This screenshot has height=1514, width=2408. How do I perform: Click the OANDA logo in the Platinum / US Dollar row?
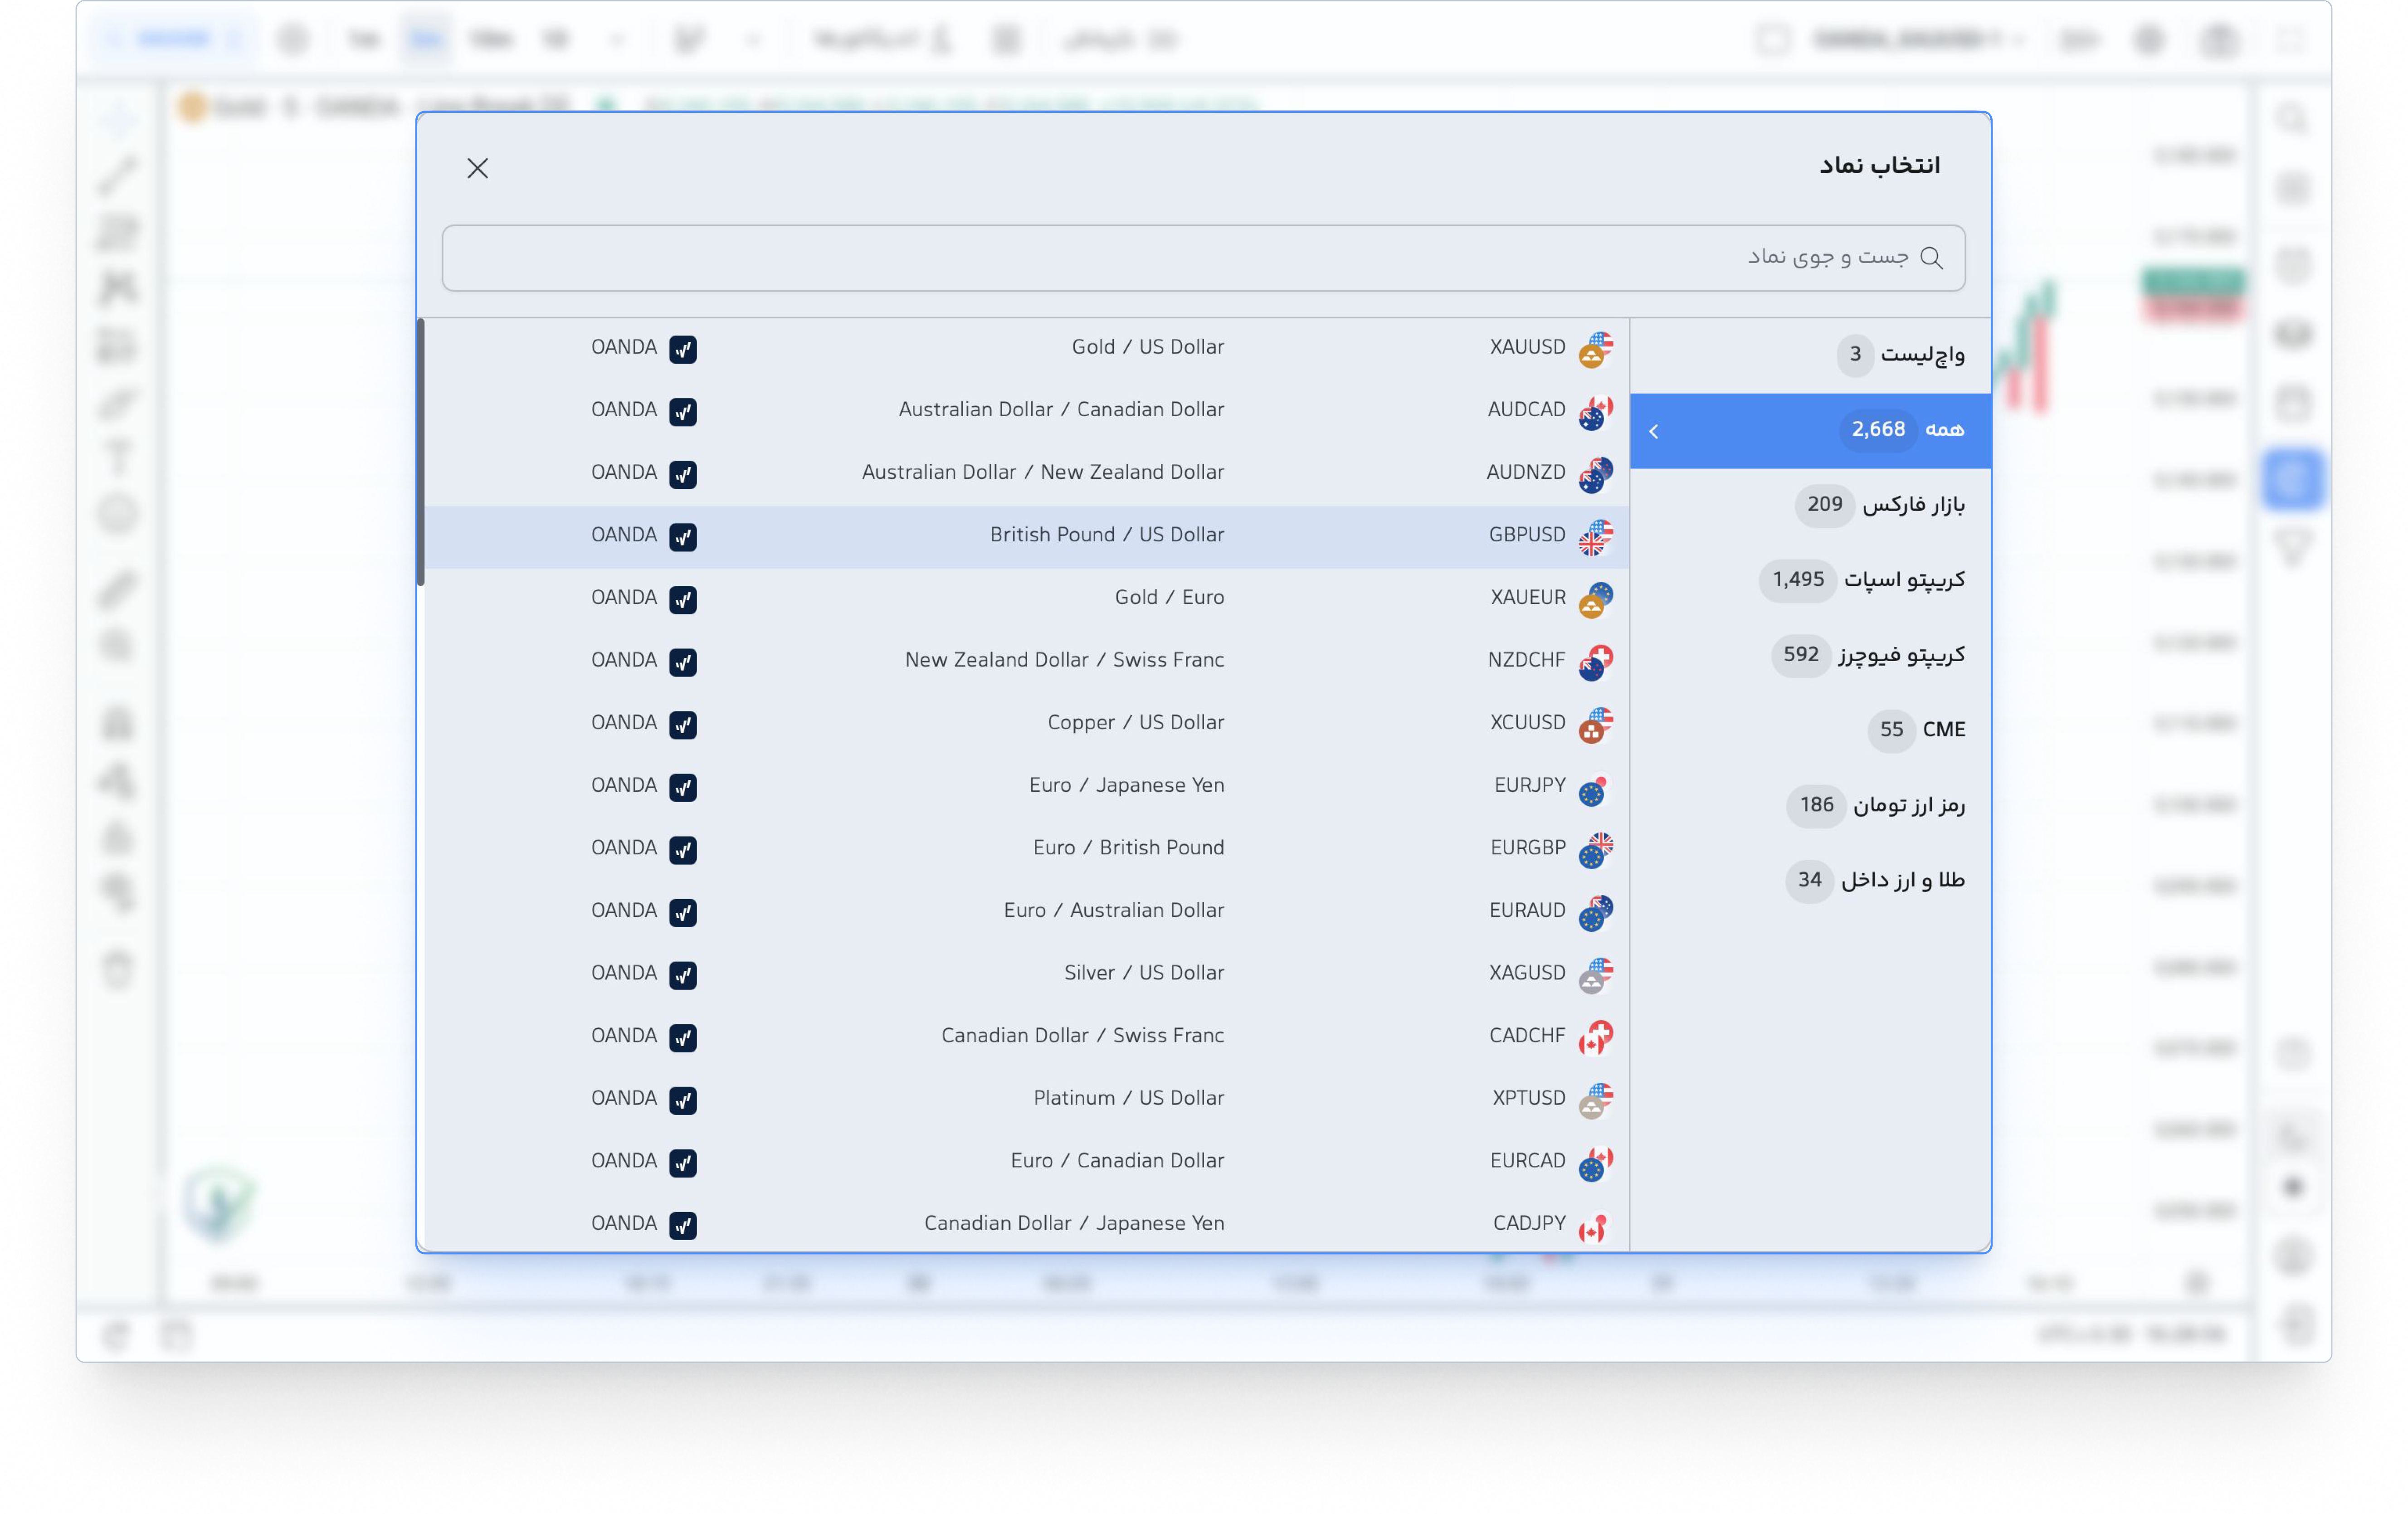point(683,1100)
